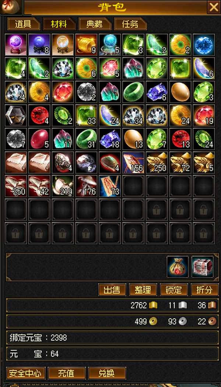This screenshot has width=221, height=387.
Task: Click the 整理 sort button
Action: click(143, 290)
